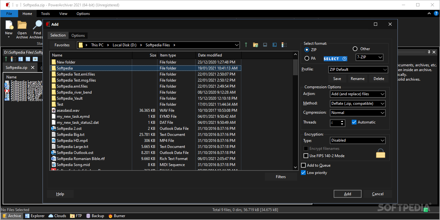Image resolution: width=440 pixels, height=220 pixels.
Task: Open the 7-ZIP other format dropdown
Action: coord(370,57)
